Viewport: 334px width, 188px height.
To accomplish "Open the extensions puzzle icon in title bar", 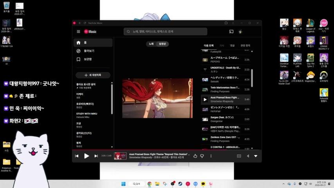I will (x=226, y=23).
